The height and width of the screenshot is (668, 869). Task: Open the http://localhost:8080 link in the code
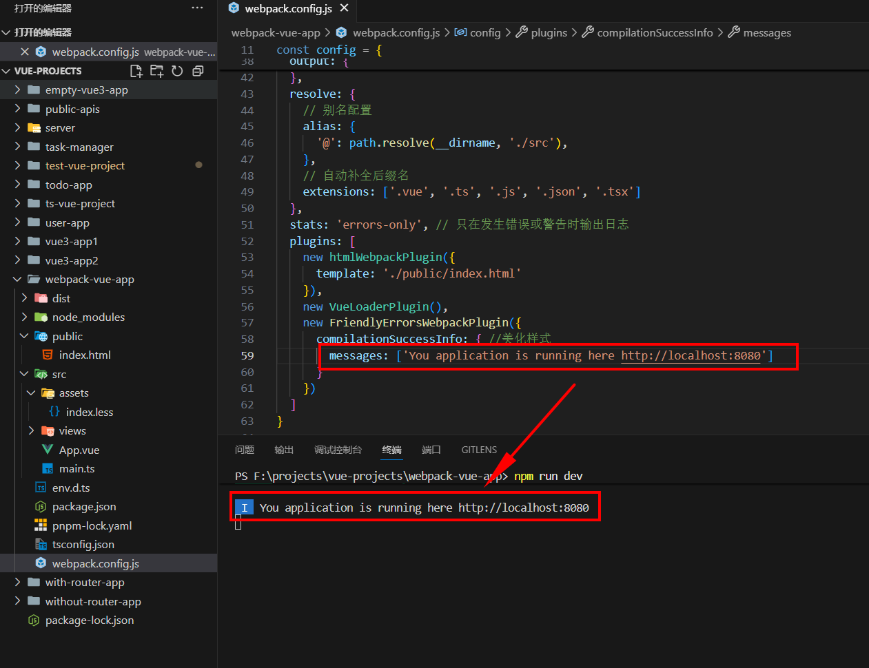pos(691,356)
